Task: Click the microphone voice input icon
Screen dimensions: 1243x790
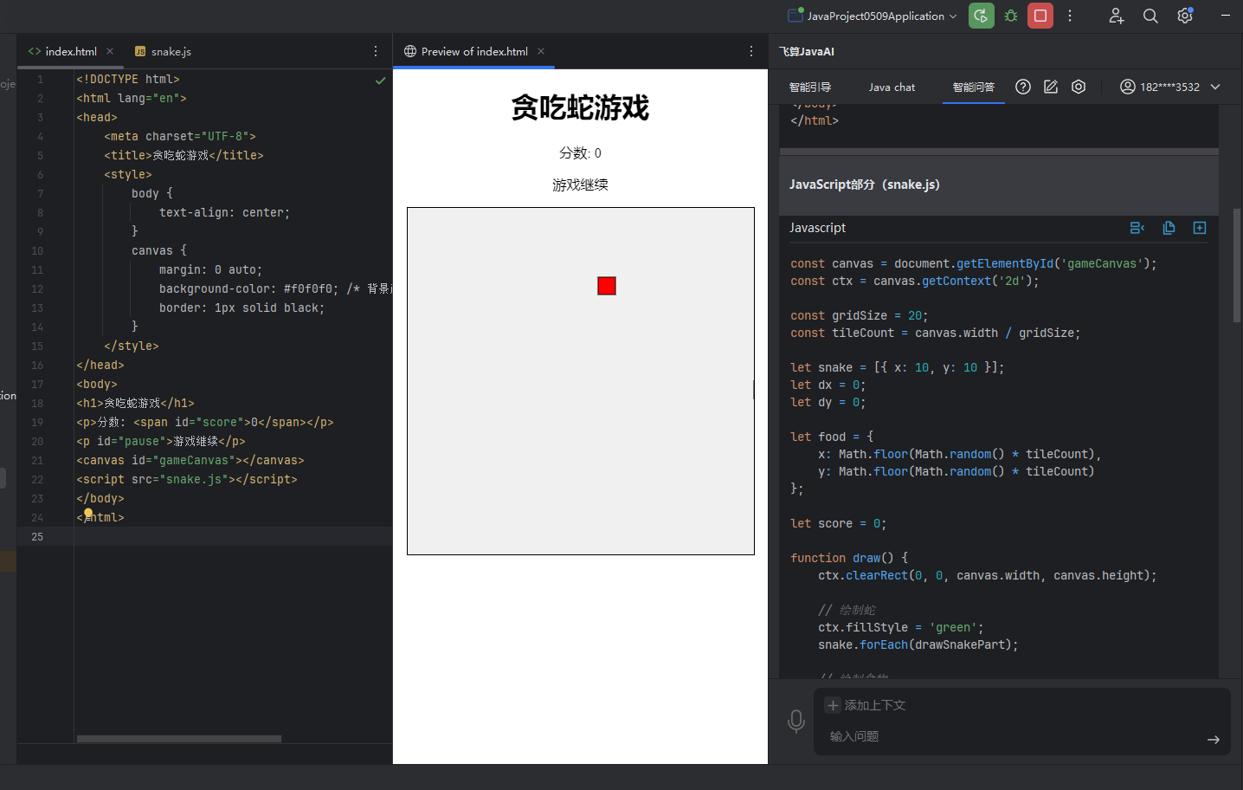Action: (x=796, y=722)
